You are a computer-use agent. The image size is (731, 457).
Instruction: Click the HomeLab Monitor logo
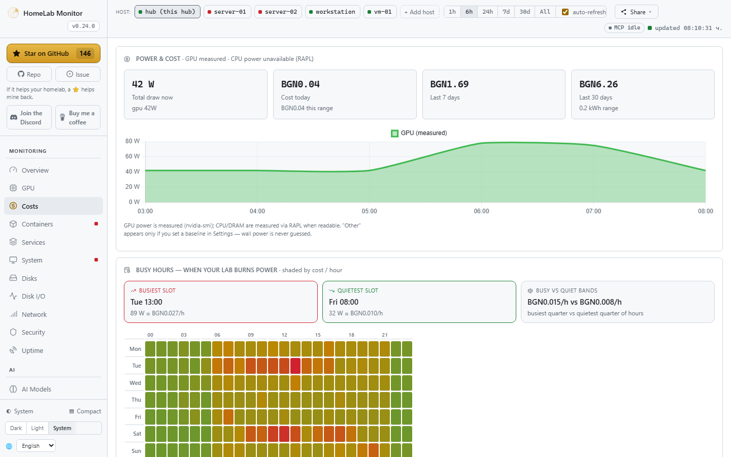pos(13,13)
